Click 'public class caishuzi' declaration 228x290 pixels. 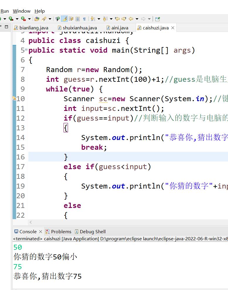74,41
